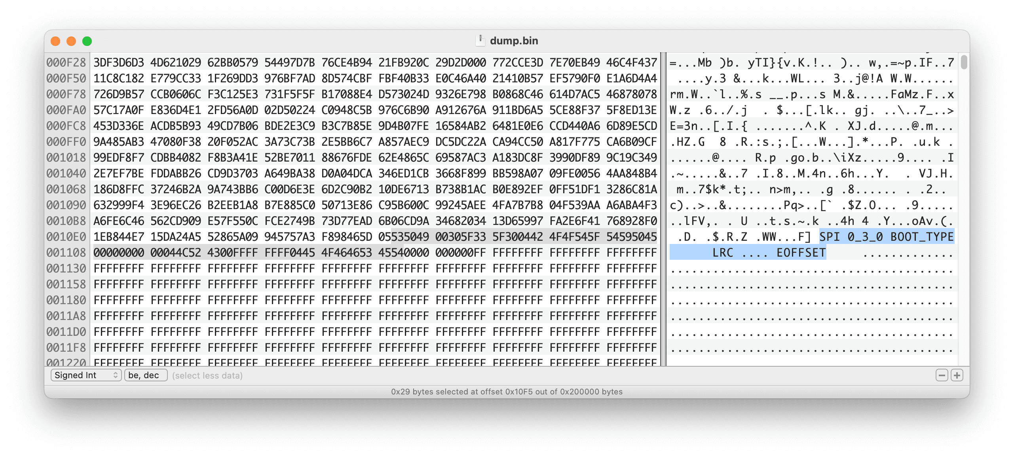Click the plus button to add inspector row
Viewport: 1014px width, 457px height.
[957, 375]
